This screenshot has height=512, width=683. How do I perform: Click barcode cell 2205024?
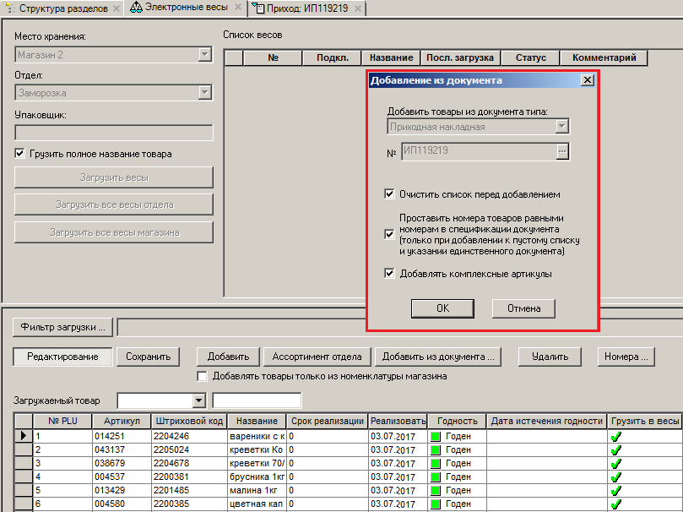189,449
